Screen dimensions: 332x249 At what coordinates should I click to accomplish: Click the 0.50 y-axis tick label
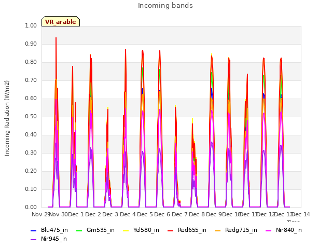coord(31,116)
